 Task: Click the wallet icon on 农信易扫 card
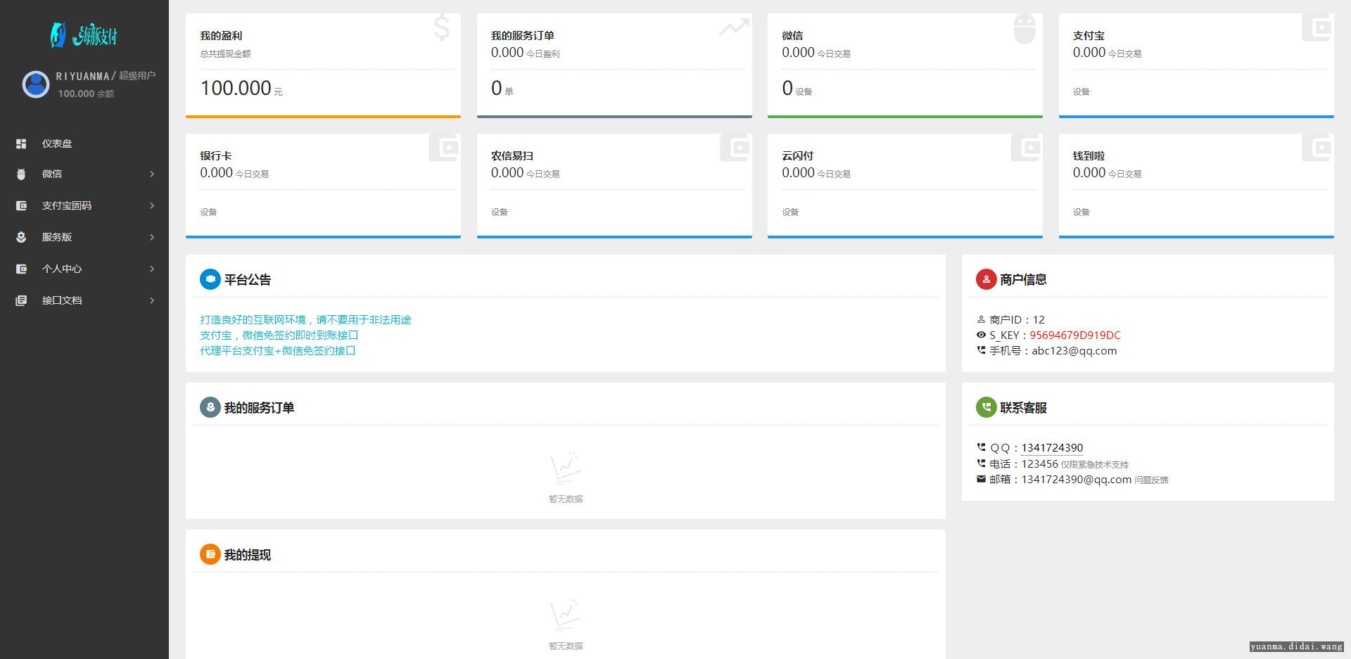click(x=735, y=148)
